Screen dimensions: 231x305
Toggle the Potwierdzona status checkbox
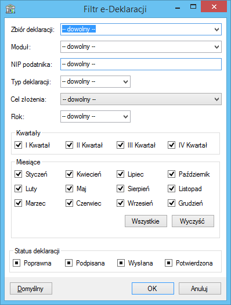point(169,263)
